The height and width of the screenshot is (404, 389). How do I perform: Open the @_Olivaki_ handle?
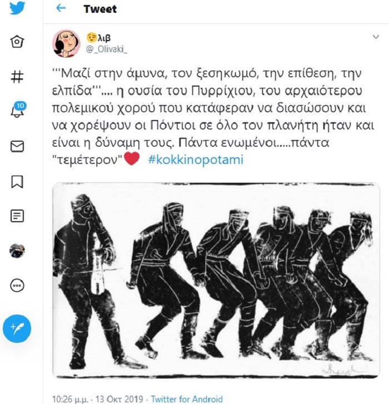(106, 49)
